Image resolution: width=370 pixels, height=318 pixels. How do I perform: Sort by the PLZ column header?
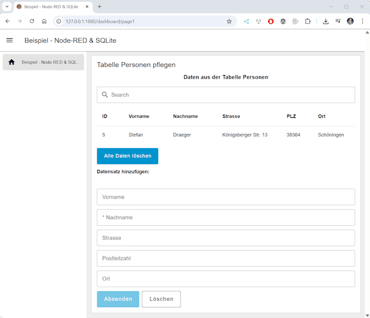point(291,116)
